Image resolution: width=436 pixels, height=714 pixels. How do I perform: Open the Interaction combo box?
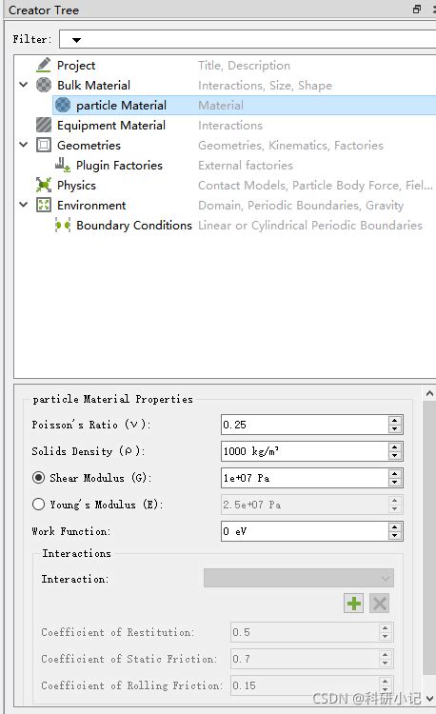click(x=299, y=578)
